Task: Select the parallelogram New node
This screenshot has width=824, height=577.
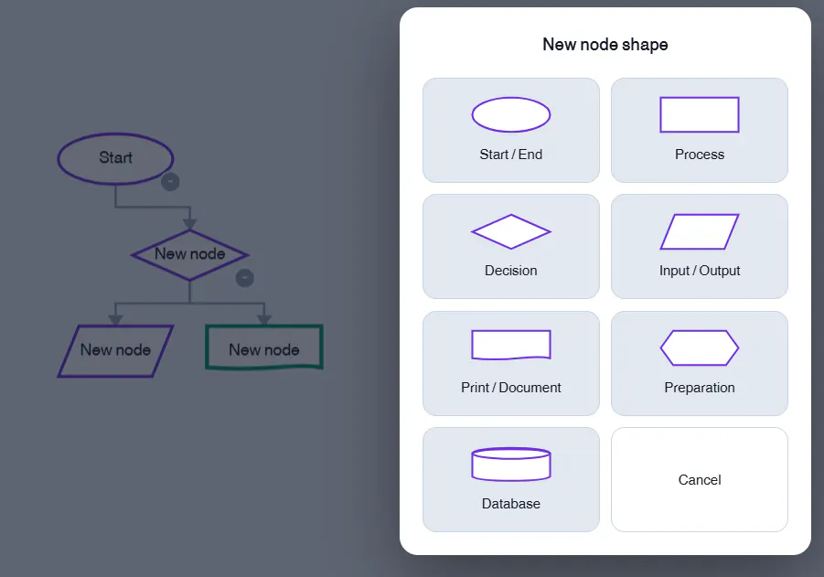Action: pos(115,350)
